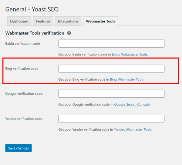
Task: Click the Yandex verification code input box
Action: coord(111,119)
